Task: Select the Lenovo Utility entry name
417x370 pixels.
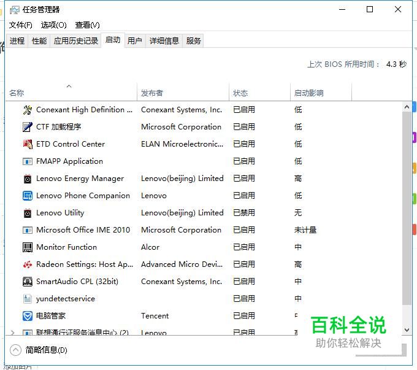Action: pos(60,213)
